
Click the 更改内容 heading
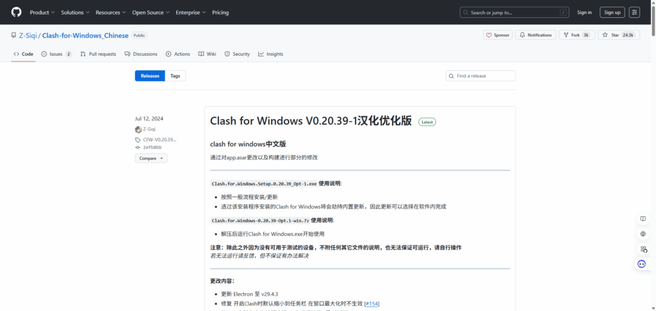point(222,281)
